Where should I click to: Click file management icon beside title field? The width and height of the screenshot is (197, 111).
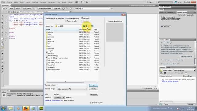[111, 8]
